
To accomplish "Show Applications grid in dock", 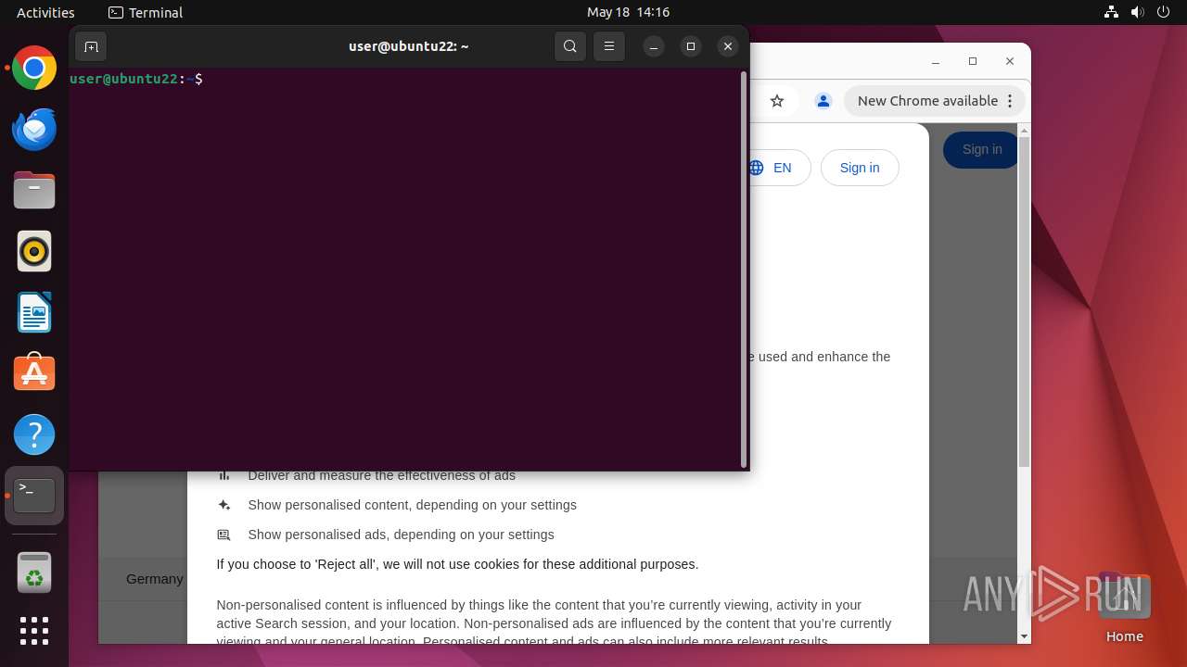I will tap(34, 631).
